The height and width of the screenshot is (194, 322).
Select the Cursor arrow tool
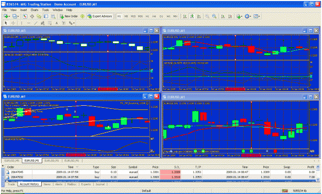pos(6,23)
